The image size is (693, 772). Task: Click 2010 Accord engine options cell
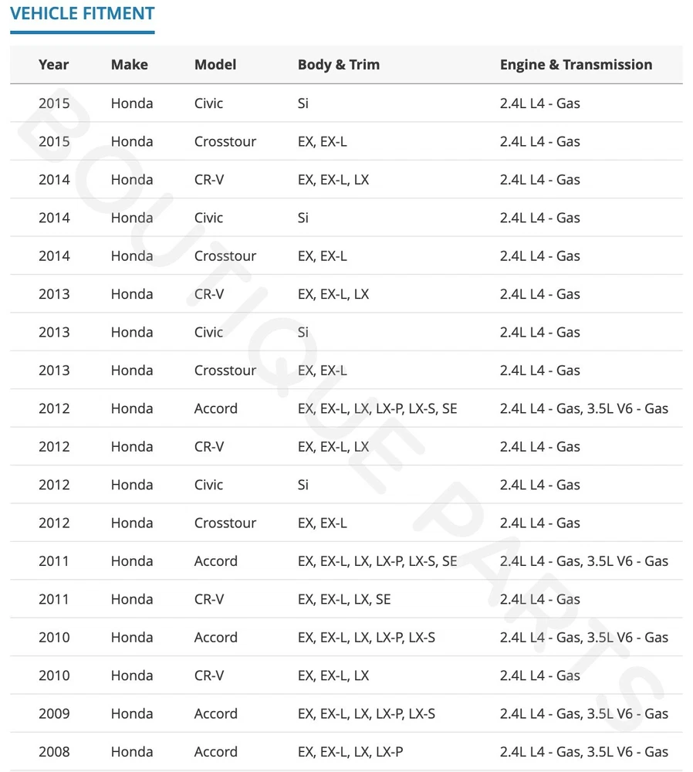coord(583,638)
